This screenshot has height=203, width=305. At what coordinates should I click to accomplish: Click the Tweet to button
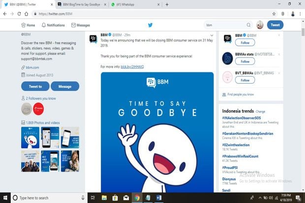35,87
